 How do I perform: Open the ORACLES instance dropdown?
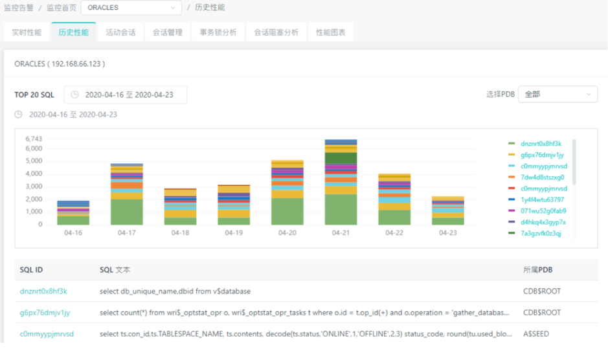131,8
